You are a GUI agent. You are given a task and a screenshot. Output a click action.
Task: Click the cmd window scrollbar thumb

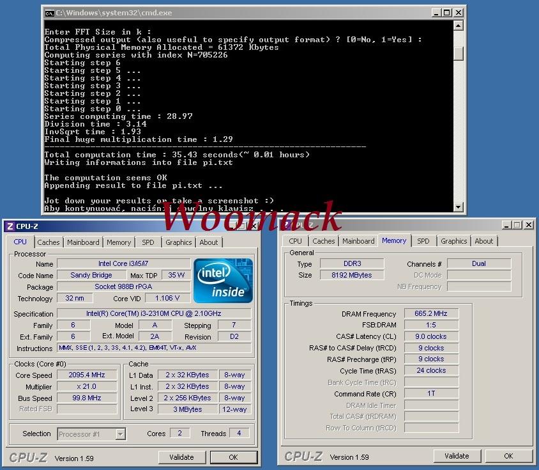[459, 54]
